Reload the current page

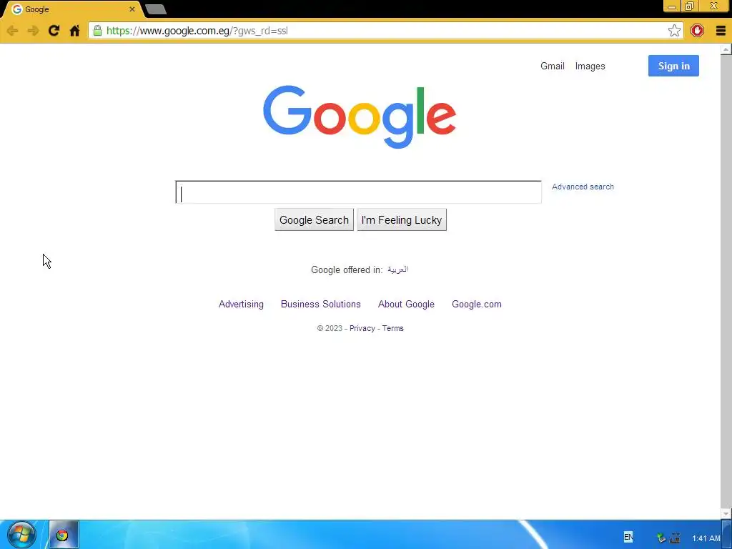(54, 31)
